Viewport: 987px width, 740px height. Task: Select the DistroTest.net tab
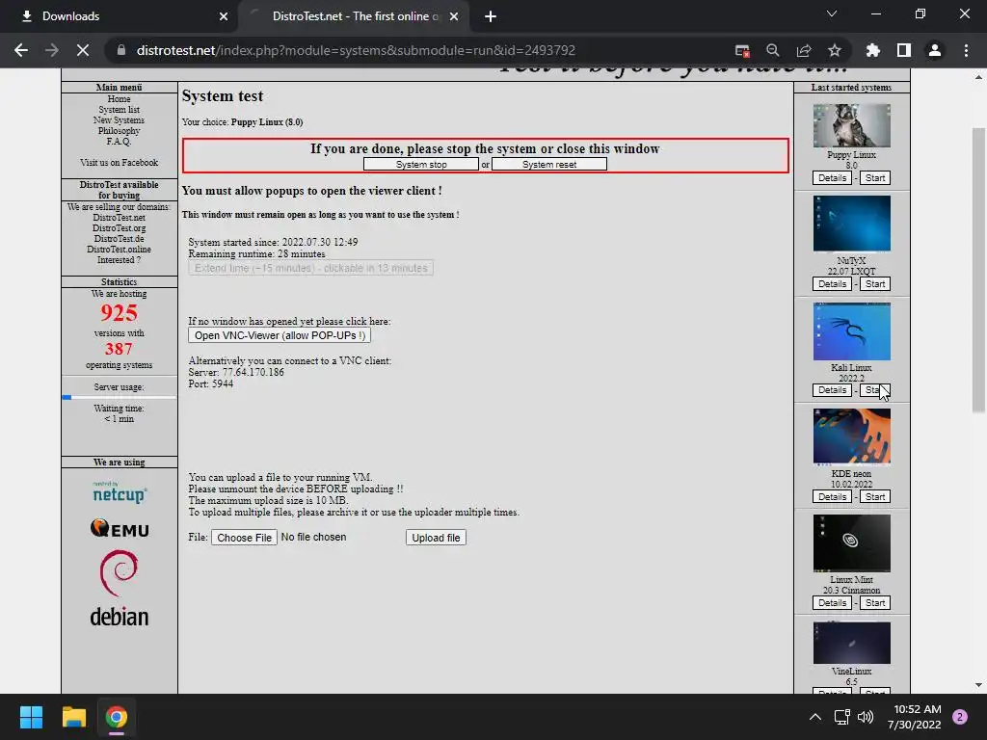click(x=354, y=16)
